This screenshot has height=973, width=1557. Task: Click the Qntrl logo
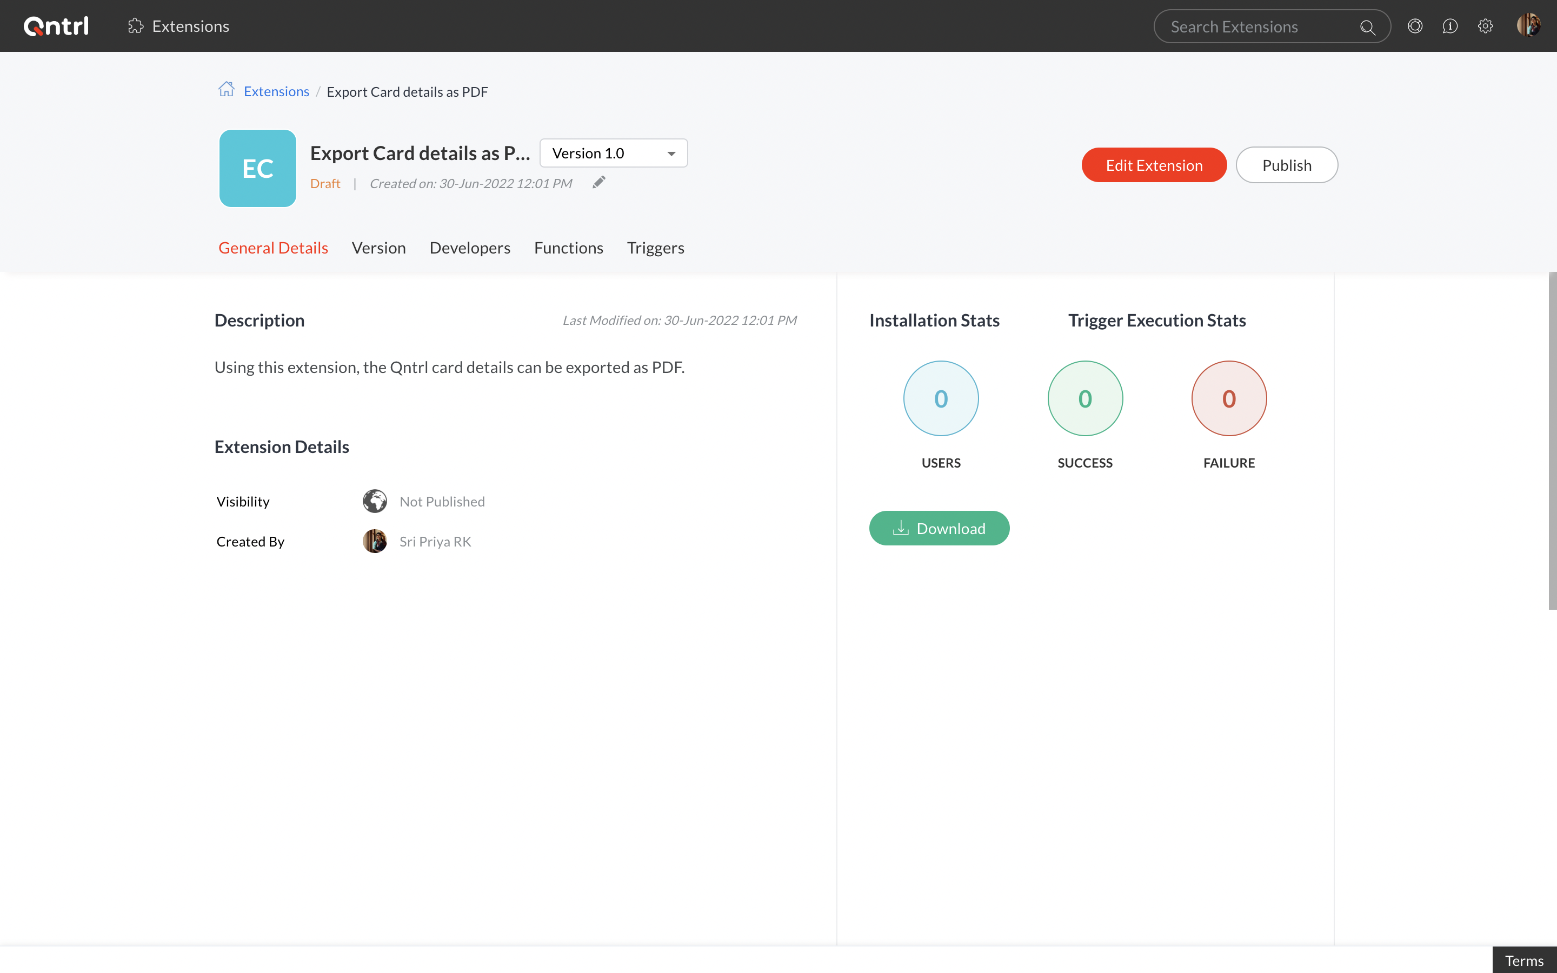56,26
